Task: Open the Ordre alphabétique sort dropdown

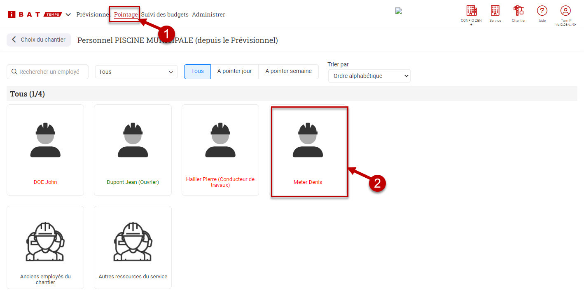Action: (x=369, y=76)
